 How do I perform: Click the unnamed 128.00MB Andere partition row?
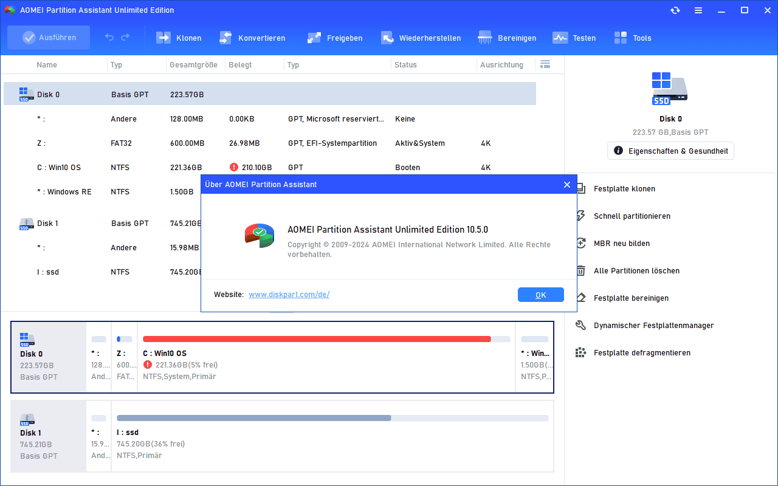click(x=270, y=119)
